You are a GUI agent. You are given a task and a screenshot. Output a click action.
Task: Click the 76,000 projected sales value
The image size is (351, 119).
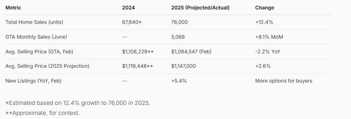tap(180, 22)
